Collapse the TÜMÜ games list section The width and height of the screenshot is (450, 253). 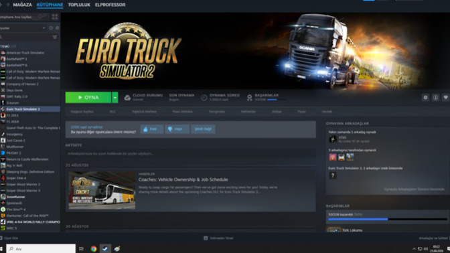pyautogui.click(x=5, y=46)
